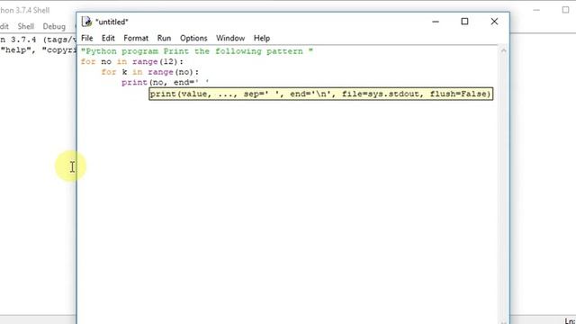Open the Window menu
Viewport: 576px width, 324px height.
point(230,38)
